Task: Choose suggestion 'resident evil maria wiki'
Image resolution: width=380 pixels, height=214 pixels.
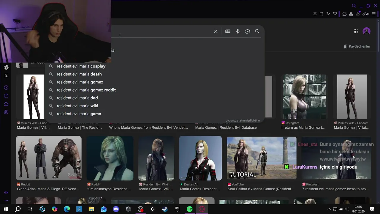Action: [x=155, y=106]
